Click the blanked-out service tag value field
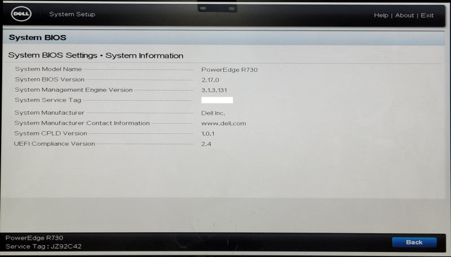Viewport: 451px width, 257px height. (x=217, y=100)
